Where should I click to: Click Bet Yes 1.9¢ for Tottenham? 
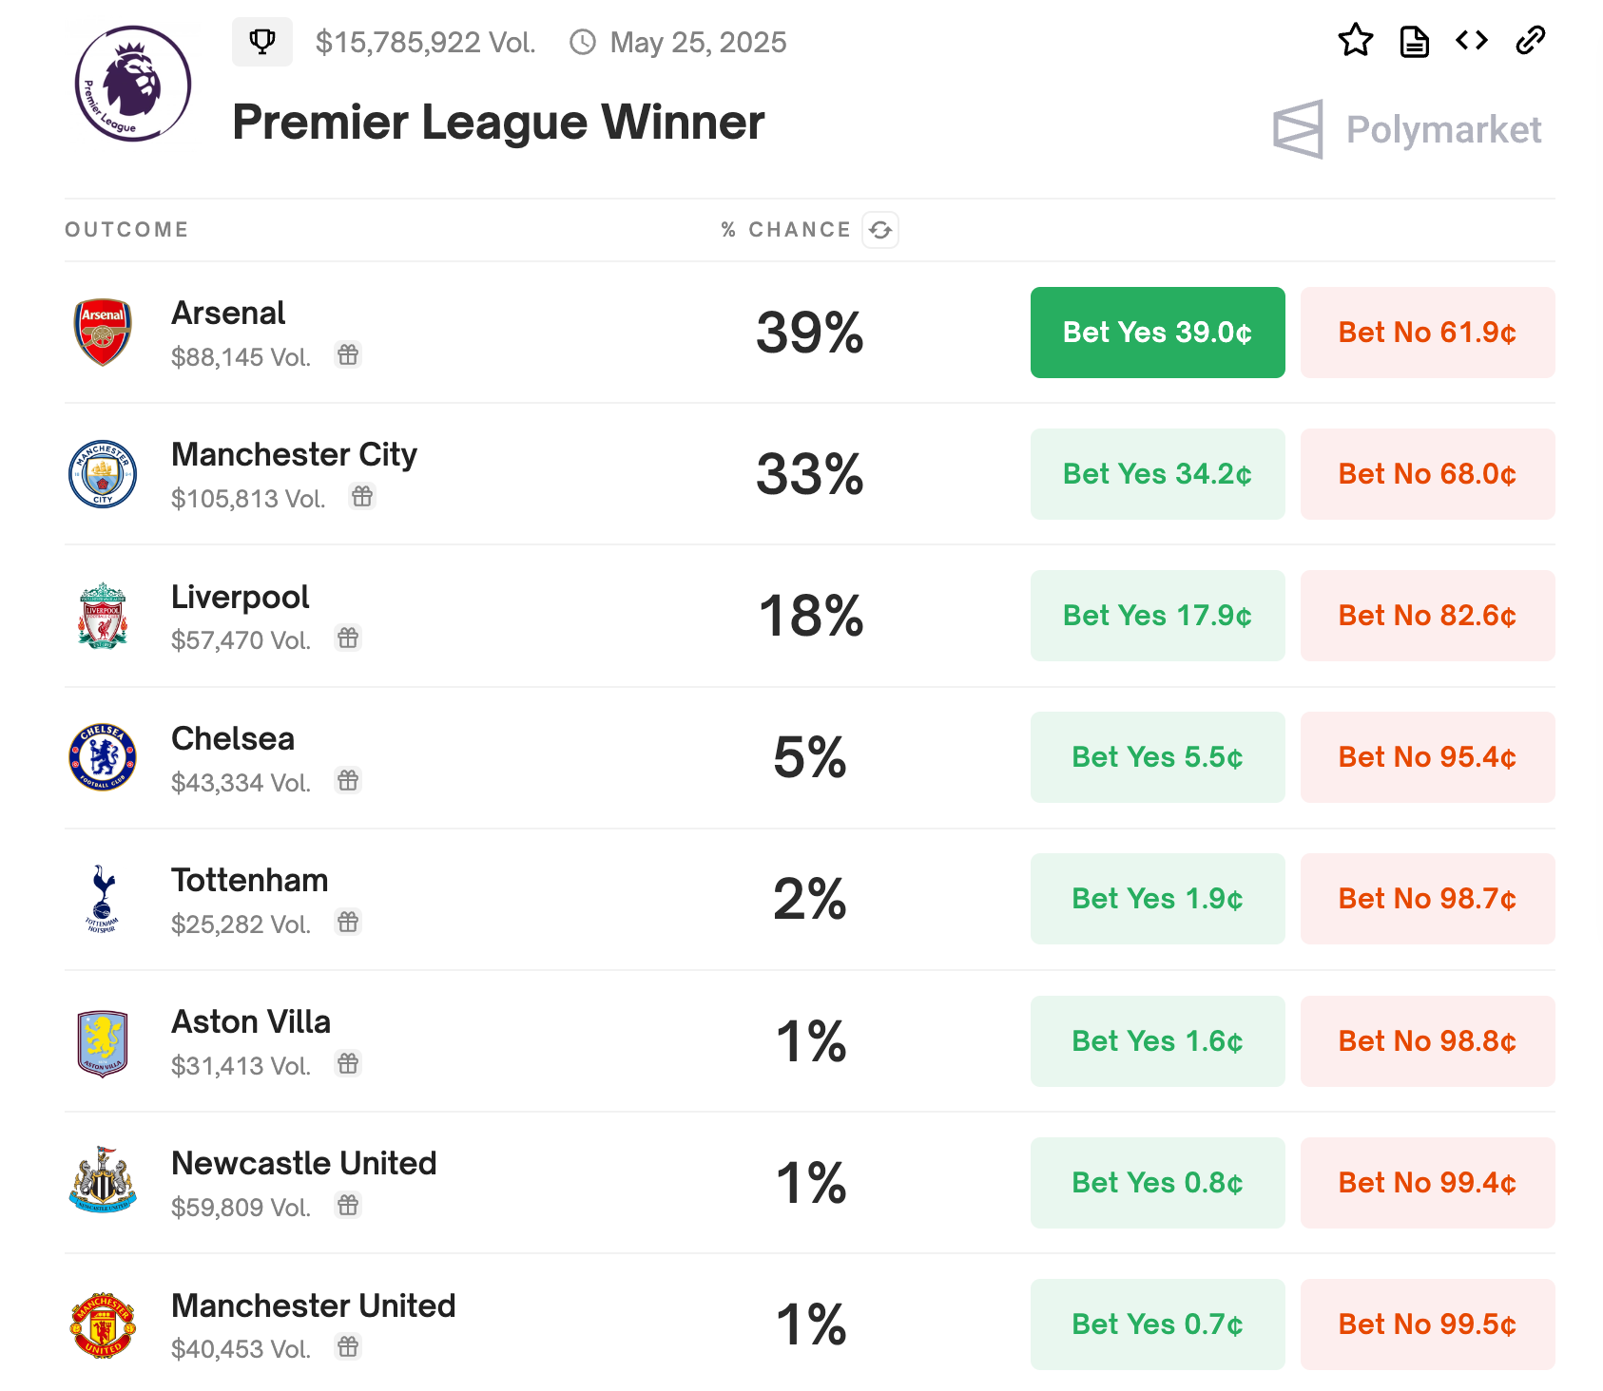tap(1157, 899)
